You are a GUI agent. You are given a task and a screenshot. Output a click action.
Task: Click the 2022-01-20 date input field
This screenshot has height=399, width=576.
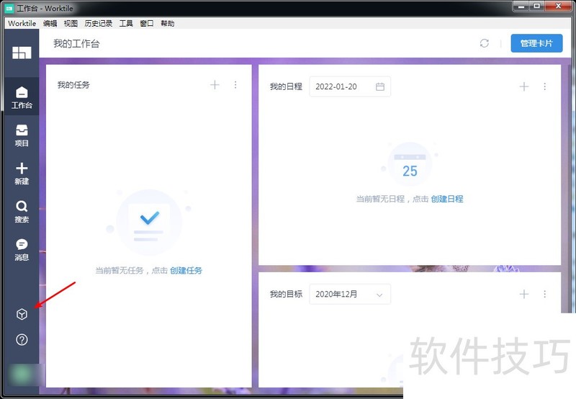point(350,86)
